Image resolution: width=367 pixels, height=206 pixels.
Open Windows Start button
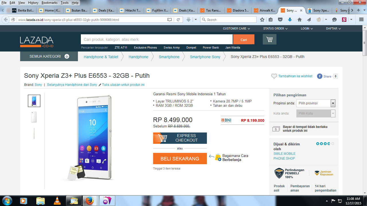point(7,201)
